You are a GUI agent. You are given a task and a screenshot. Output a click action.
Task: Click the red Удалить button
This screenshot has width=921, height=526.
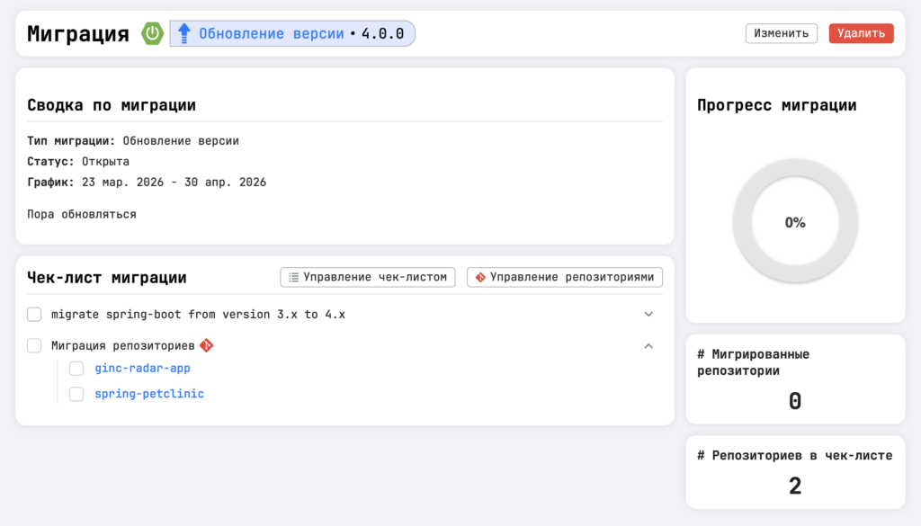[861, 33]
